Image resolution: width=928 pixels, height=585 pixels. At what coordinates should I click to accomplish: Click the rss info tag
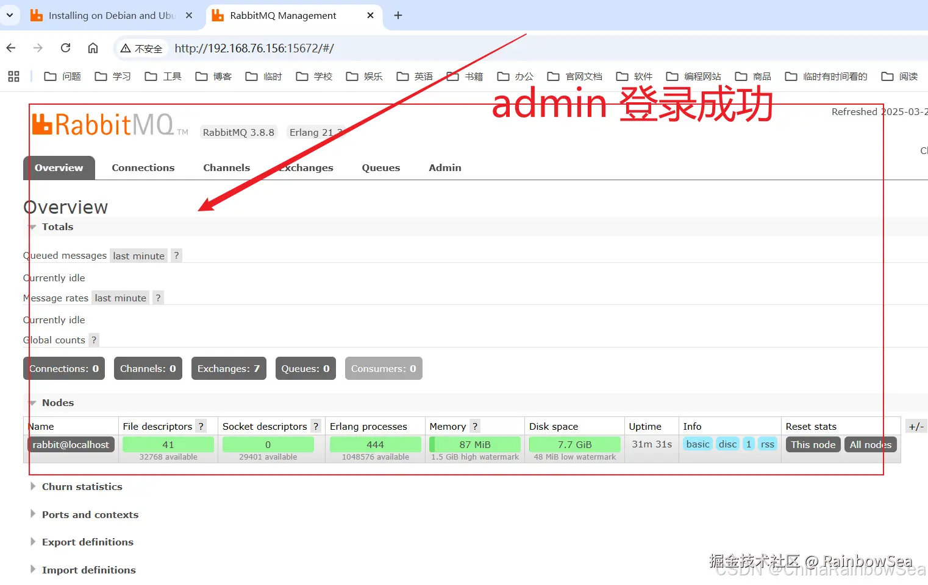click(768, 444)
